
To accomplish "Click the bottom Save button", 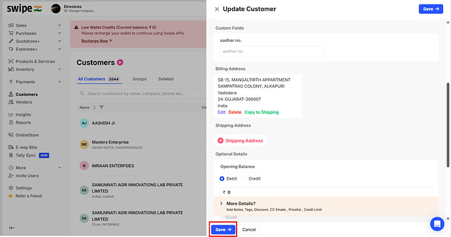I will pos(223,230).
